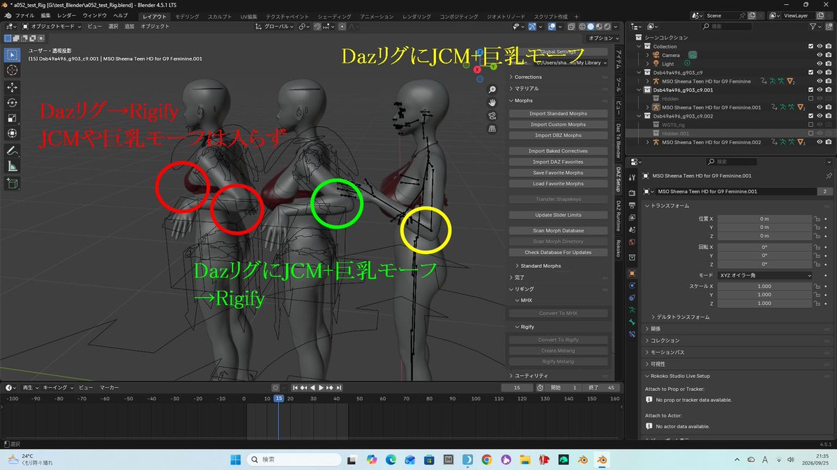
Task: Activate the Rotate tool
Action: (13, 103)
